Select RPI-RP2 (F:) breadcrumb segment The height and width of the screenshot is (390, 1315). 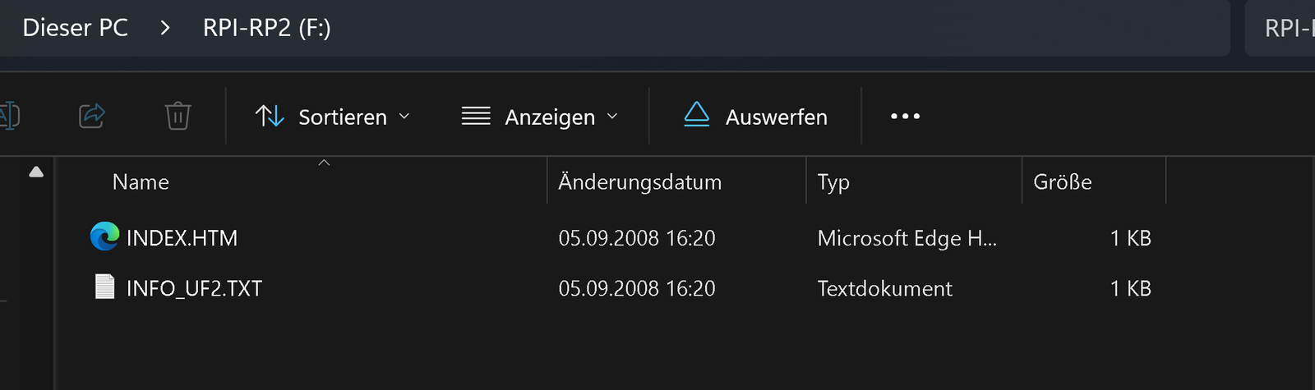pos(267,28)
